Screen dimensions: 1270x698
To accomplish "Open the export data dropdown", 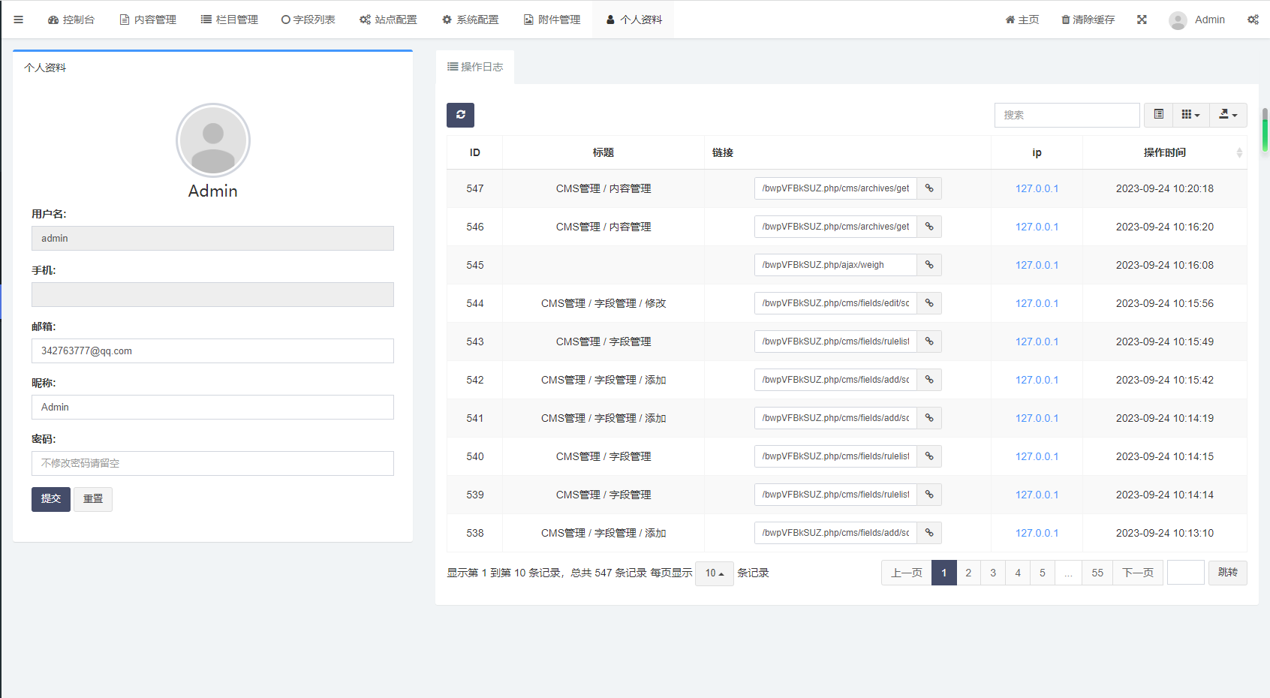I will click(1228, 115).
